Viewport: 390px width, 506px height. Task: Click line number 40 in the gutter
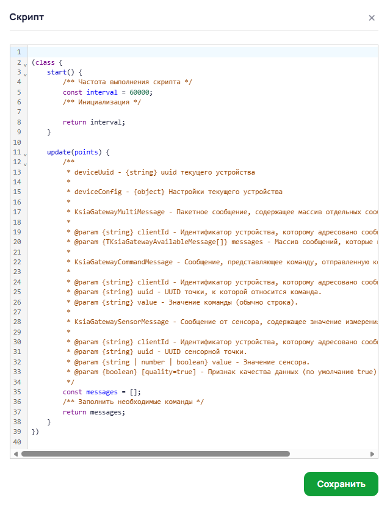17,442
